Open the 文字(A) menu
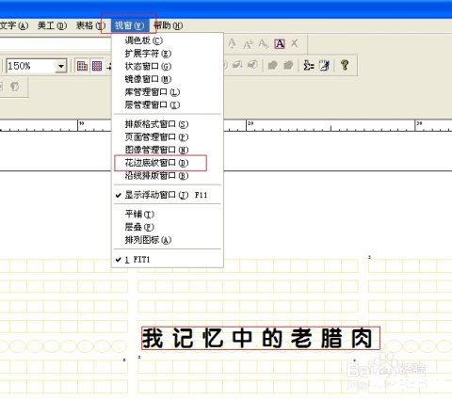The height and width of the screenshot is (400, 452). coord(14,25)
